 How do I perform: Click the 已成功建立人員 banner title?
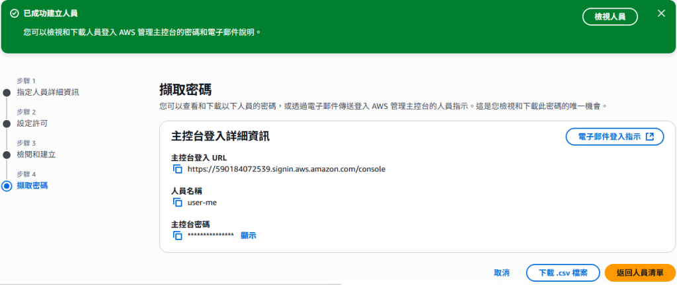tap(50, 13)
